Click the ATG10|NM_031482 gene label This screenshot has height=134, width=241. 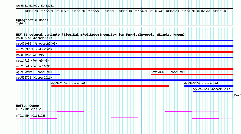pos(28,109)
